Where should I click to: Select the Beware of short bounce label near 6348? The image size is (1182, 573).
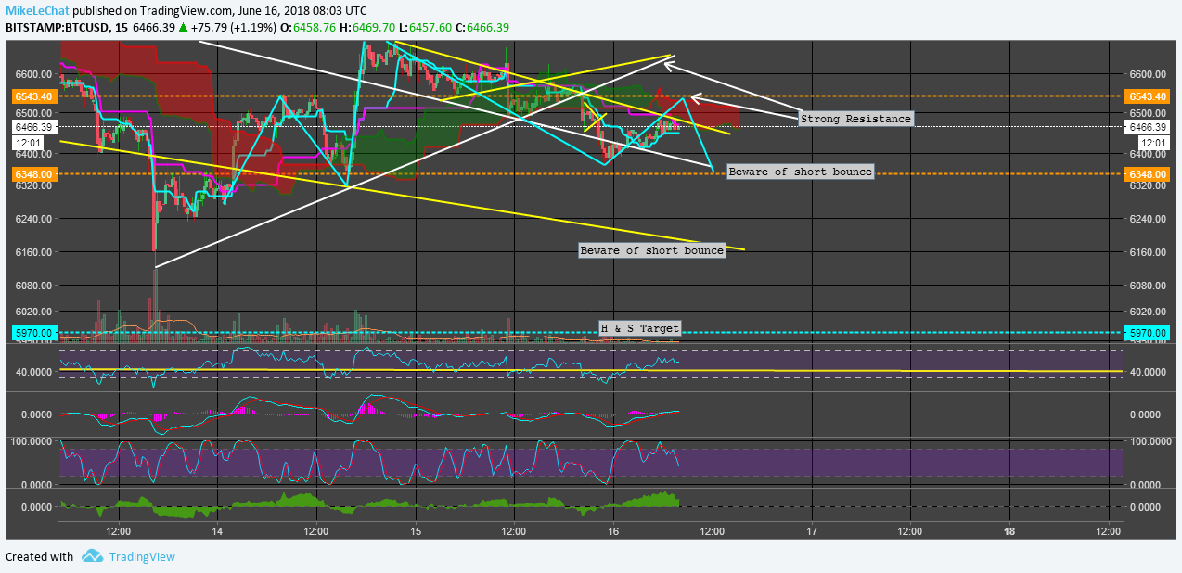800,172
